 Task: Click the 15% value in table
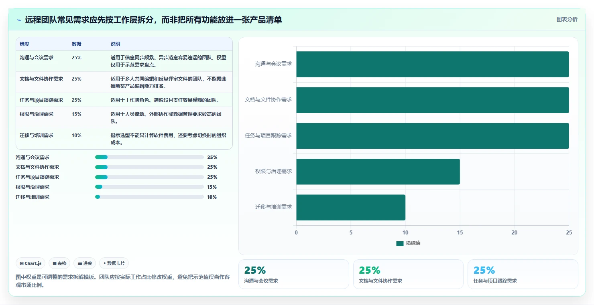point(77,114)
